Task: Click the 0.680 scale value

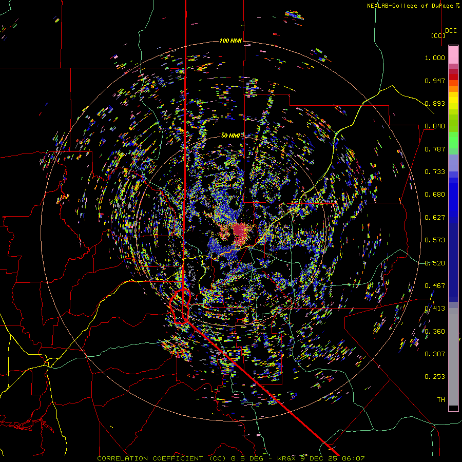Action: [435, 195]
